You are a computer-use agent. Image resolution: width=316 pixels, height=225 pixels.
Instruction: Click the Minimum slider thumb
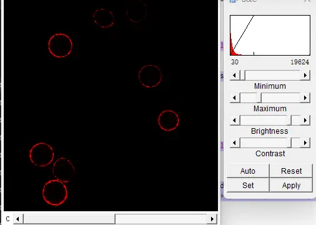point(243,75)
